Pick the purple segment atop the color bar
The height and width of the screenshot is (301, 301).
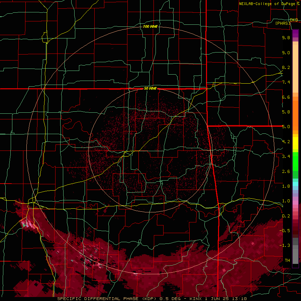(295, 33)
